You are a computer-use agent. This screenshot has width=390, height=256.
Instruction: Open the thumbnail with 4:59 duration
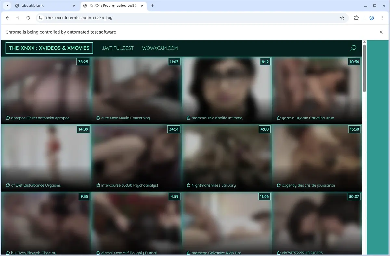click(x=136, y=223)
